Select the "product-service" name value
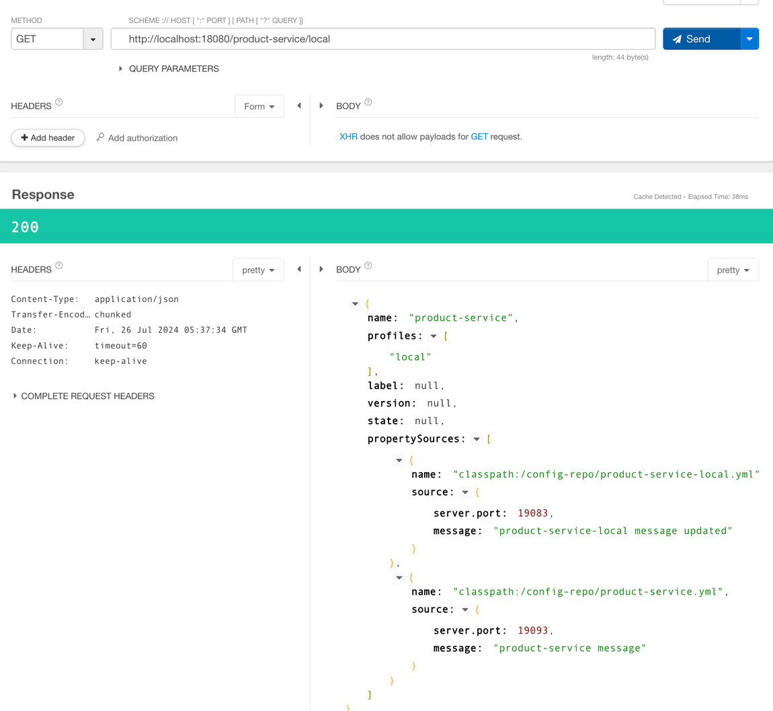 (x=461, y=318)
